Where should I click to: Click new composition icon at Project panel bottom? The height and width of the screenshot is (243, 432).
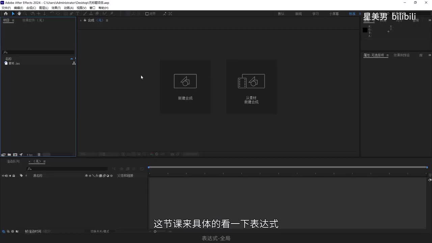(15, 155)
